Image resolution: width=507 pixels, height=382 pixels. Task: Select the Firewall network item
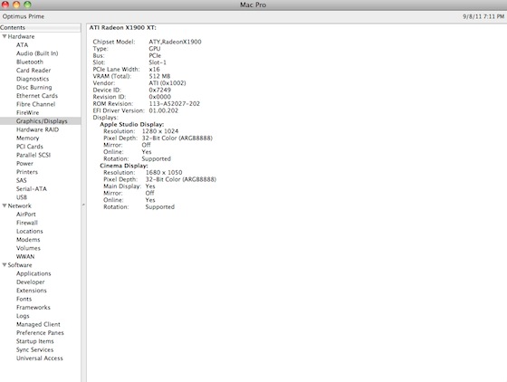27,223
